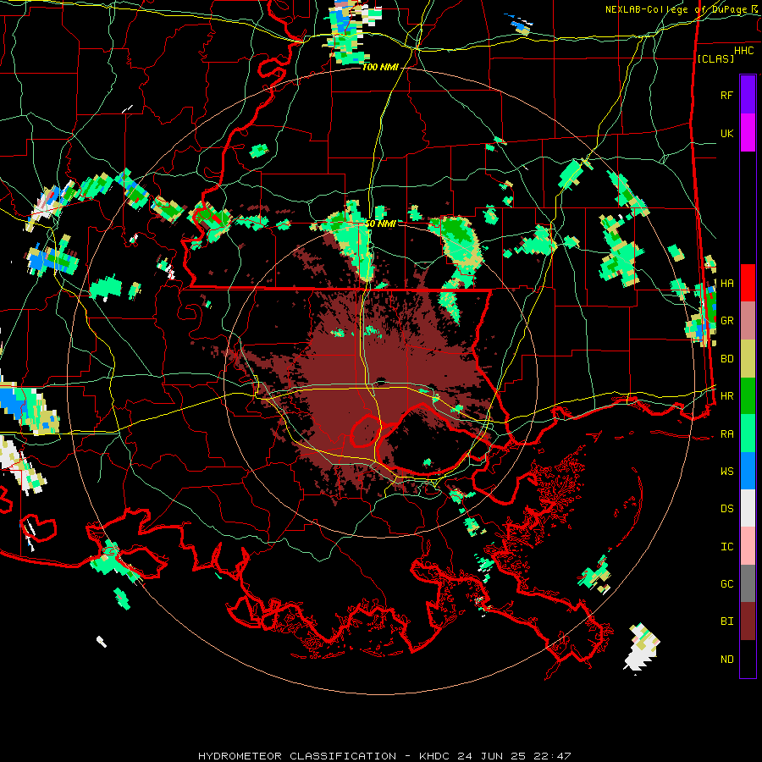Click the blue WS legend swatch
This screenshot has width=762, height=762.
(748, 471)
